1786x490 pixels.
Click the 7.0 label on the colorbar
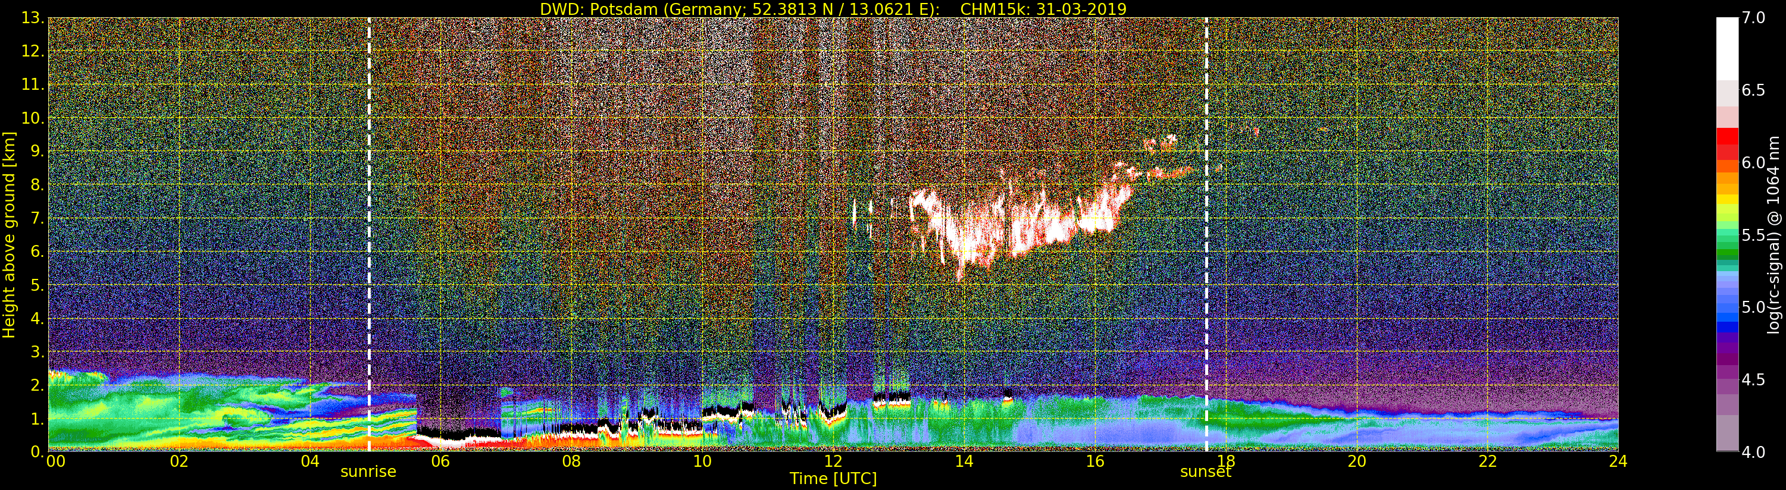click(x=1754, y=18)
